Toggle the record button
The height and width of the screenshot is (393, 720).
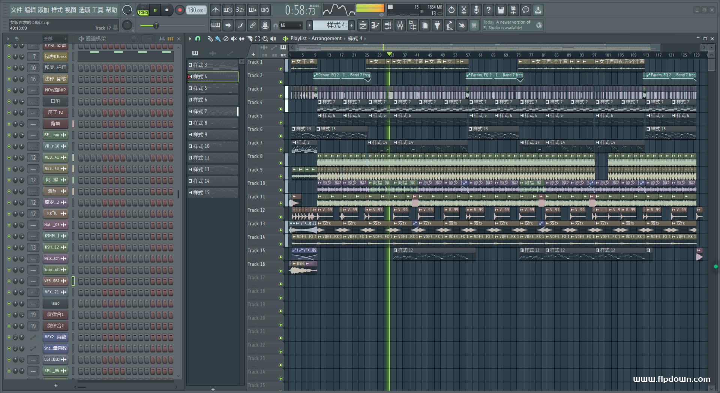click(x=180, y=10)
